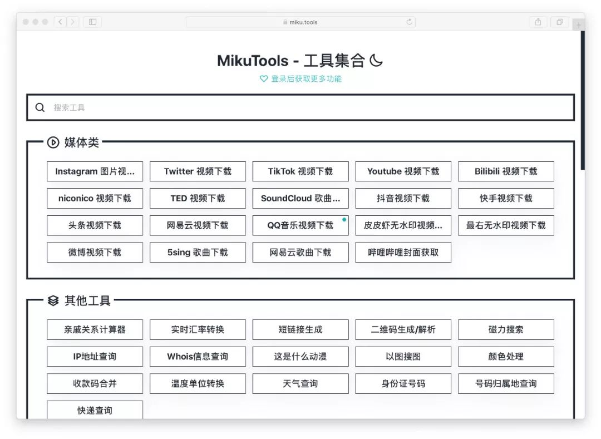Go forward with Safari's forward arrow
This screenshot has height=439, width=601.
(73, 22)
